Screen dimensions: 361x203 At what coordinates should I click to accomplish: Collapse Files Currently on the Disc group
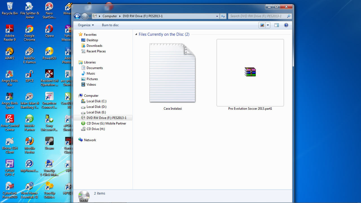point(136,34)
